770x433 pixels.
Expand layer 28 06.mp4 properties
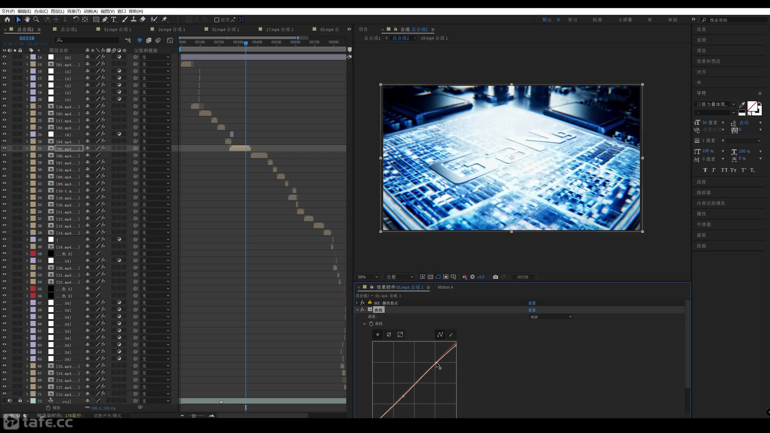(27, 155)
